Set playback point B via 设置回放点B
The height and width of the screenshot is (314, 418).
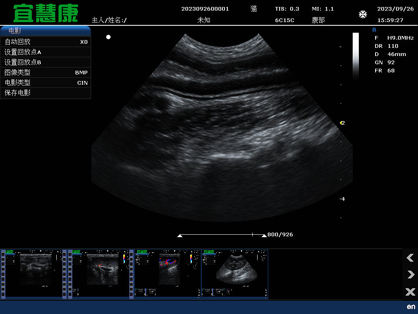point(45,62)
